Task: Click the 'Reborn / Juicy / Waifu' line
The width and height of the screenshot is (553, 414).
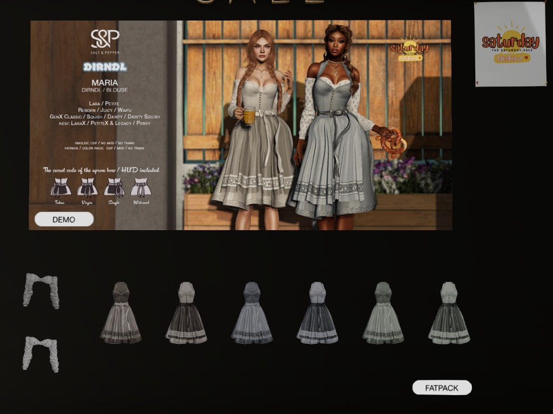Action: coord(105,110)
